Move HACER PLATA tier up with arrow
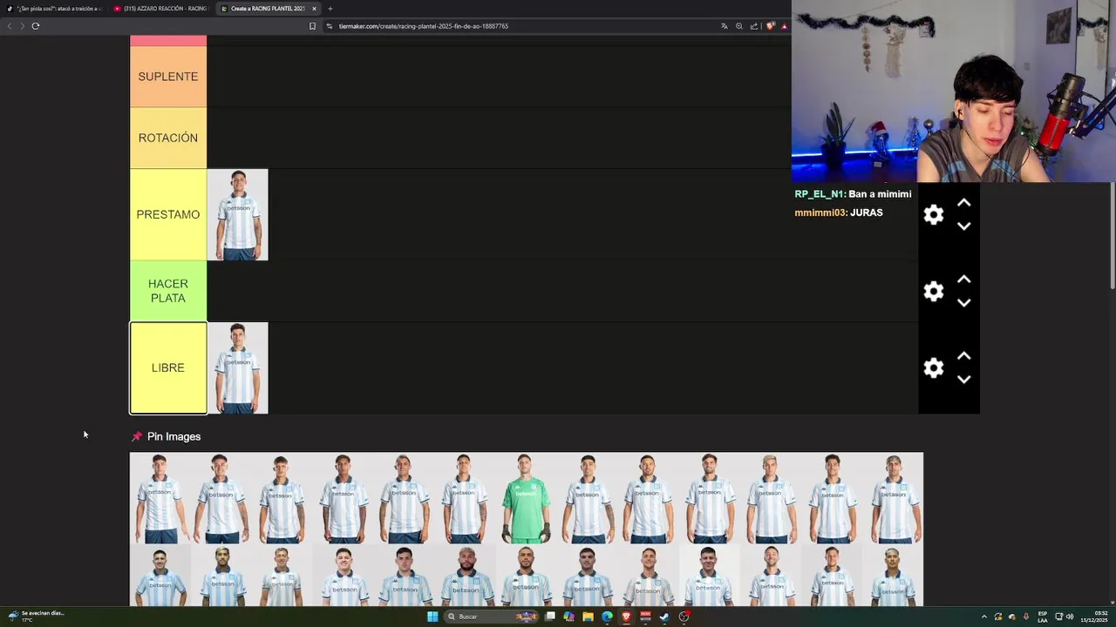This screenshot has height=627, width=1116. coord(963,280)
